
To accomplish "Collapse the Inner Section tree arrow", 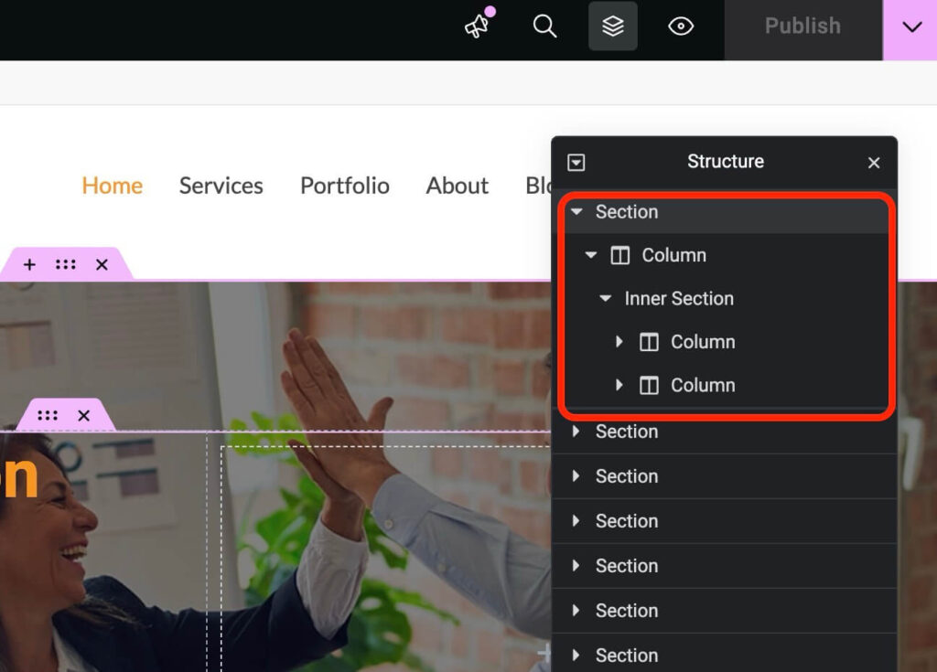I will [605, 298].
